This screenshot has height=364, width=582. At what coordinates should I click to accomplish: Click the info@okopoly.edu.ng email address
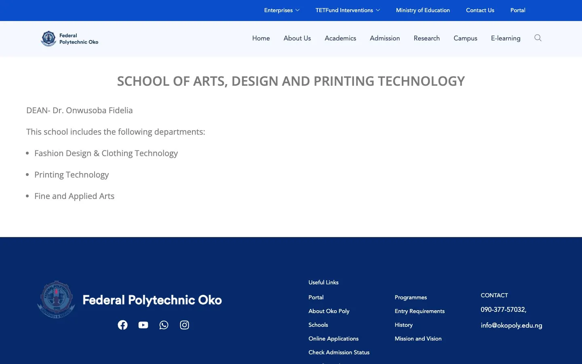click(x=511, y=325)
